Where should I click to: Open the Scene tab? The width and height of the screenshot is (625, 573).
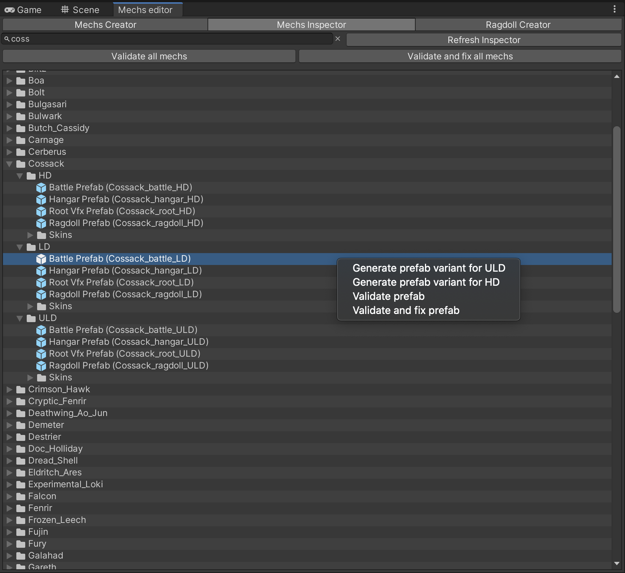[x=80, y=10]
